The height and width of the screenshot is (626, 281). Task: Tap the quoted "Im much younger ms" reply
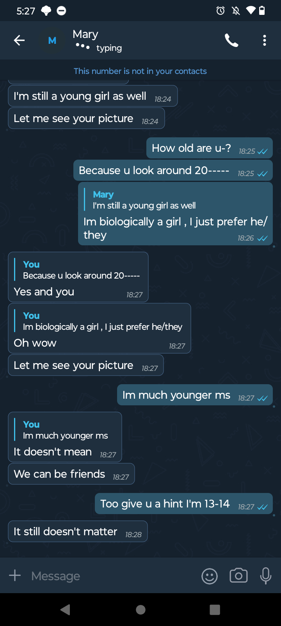(x=65, y=430)
